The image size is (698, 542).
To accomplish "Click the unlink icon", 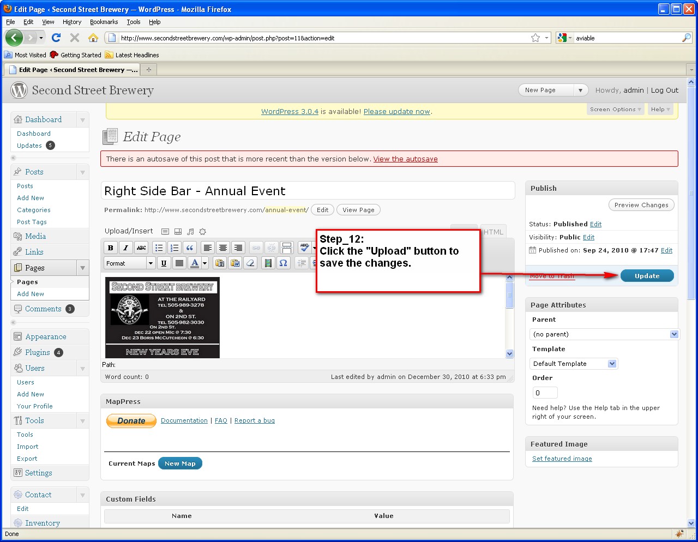I will point(271,248).
